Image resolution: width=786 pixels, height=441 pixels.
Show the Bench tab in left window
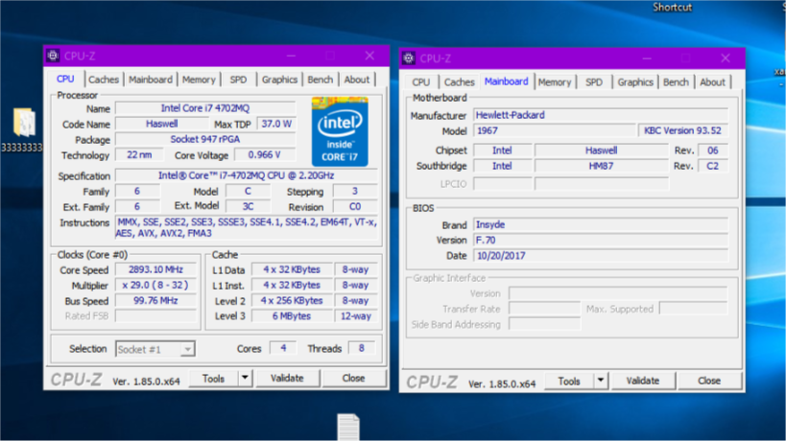click(320, 80)
